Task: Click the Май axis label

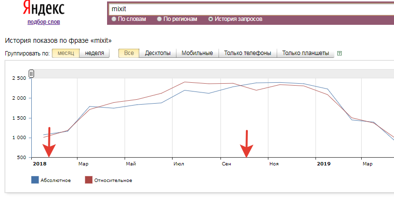Action: click(131, 164)
